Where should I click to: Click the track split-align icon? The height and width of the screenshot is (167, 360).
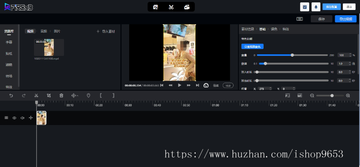click(x=31, y=118)
